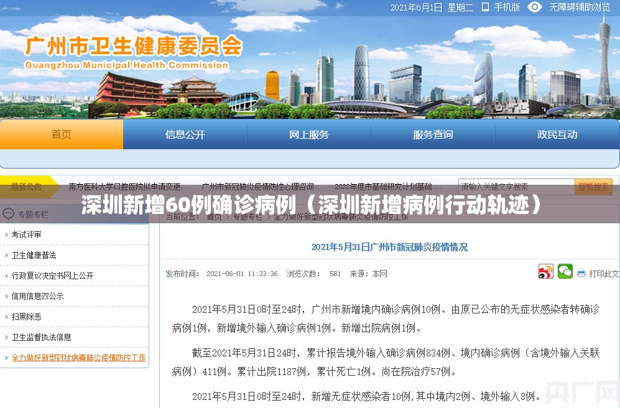
Task: Share the article via Weibo icon
Action: [x=545, y=272]
